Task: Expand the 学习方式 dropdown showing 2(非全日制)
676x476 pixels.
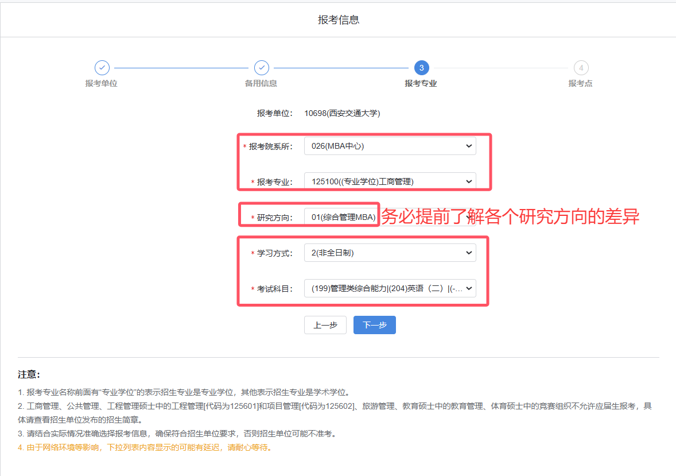Action: tap(390, 253)
